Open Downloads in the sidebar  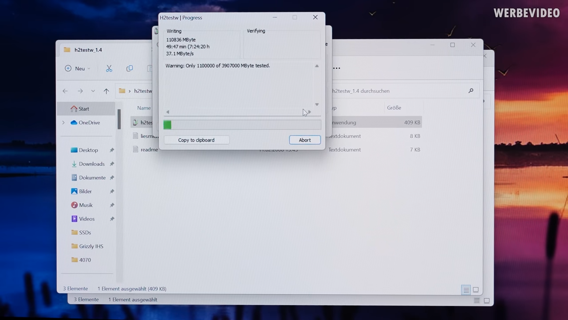point(91,164)
